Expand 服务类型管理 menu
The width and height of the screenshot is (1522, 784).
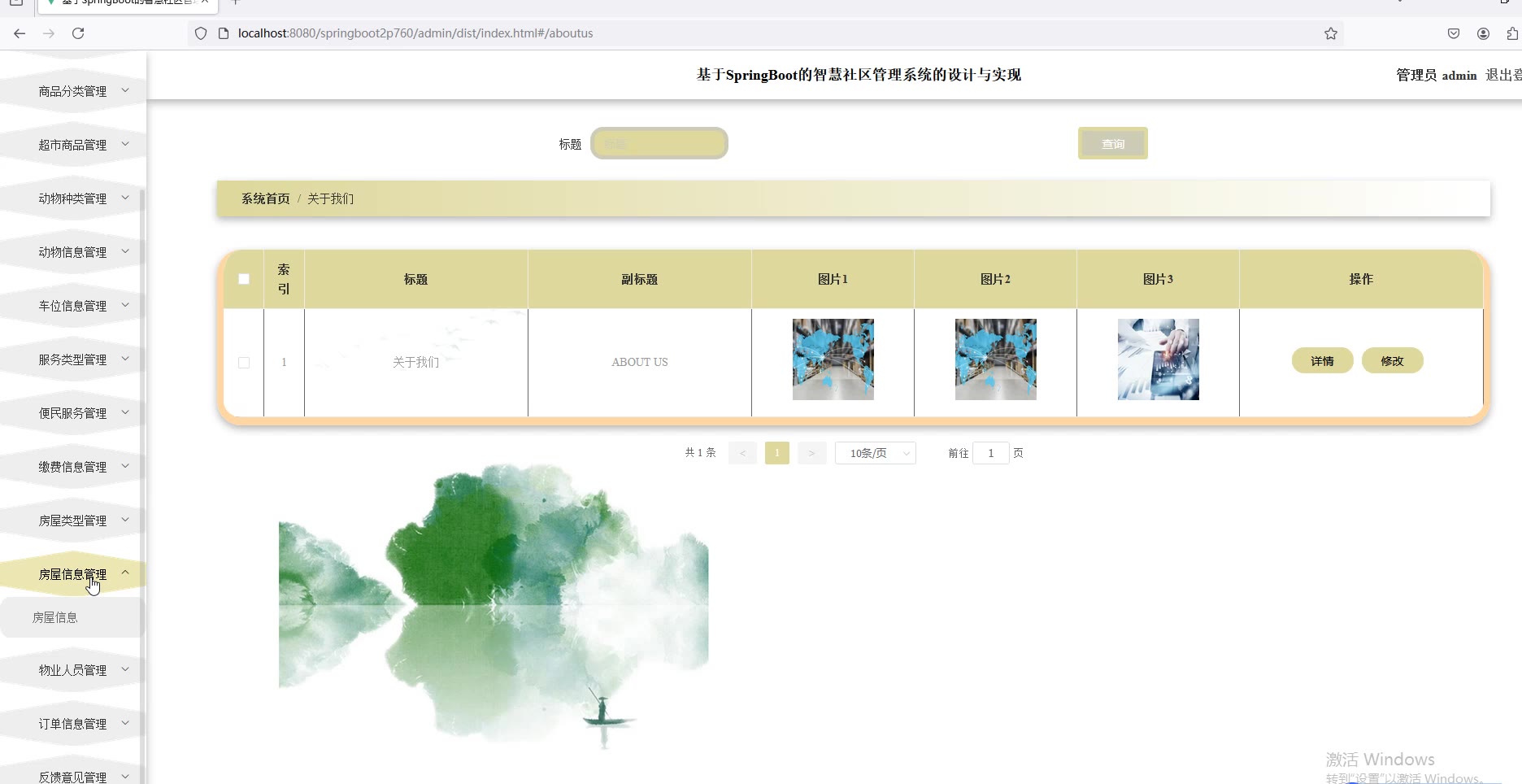point(73,359)
